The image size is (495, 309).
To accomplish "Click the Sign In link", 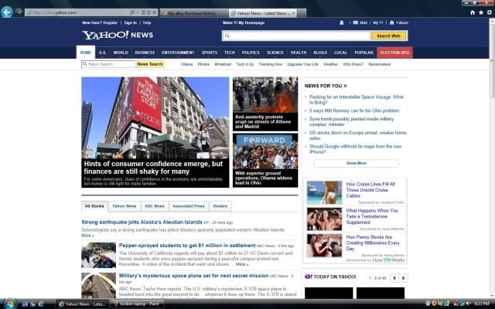I will [x=131, y=22].
